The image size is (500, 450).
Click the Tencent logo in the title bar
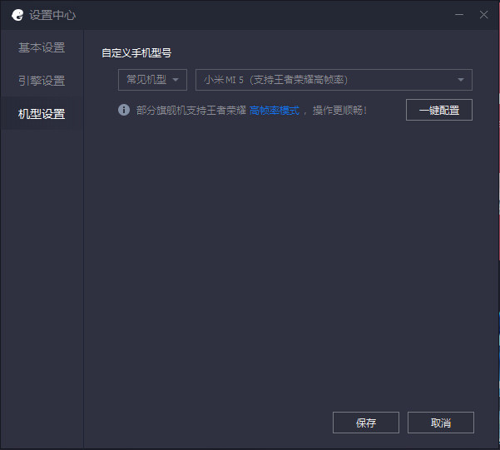[17, 15]
